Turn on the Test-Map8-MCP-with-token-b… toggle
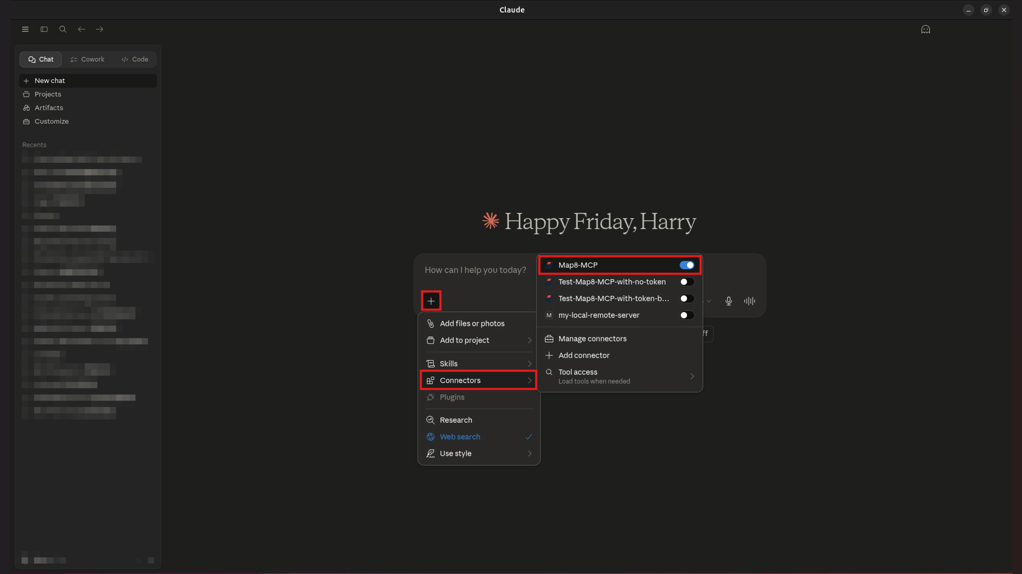The width and height of the screenshot is (1022, 574). tap(686, 298)
